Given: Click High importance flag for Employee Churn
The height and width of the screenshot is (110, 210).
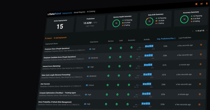Looking at the screenshot, I should point(92,49).
